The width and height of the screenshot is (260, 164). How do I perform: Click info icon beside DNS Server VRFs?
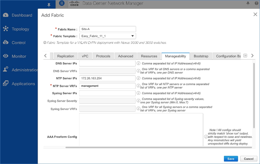pos(138,71)
